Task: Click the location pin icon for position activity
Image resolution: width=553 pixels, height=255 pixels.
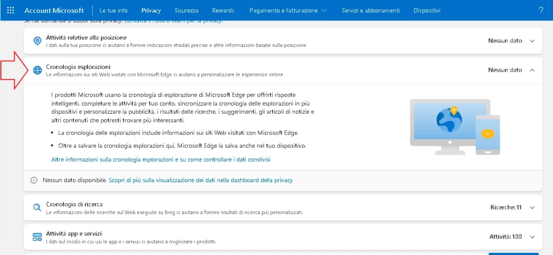Action: coord(37,41)
